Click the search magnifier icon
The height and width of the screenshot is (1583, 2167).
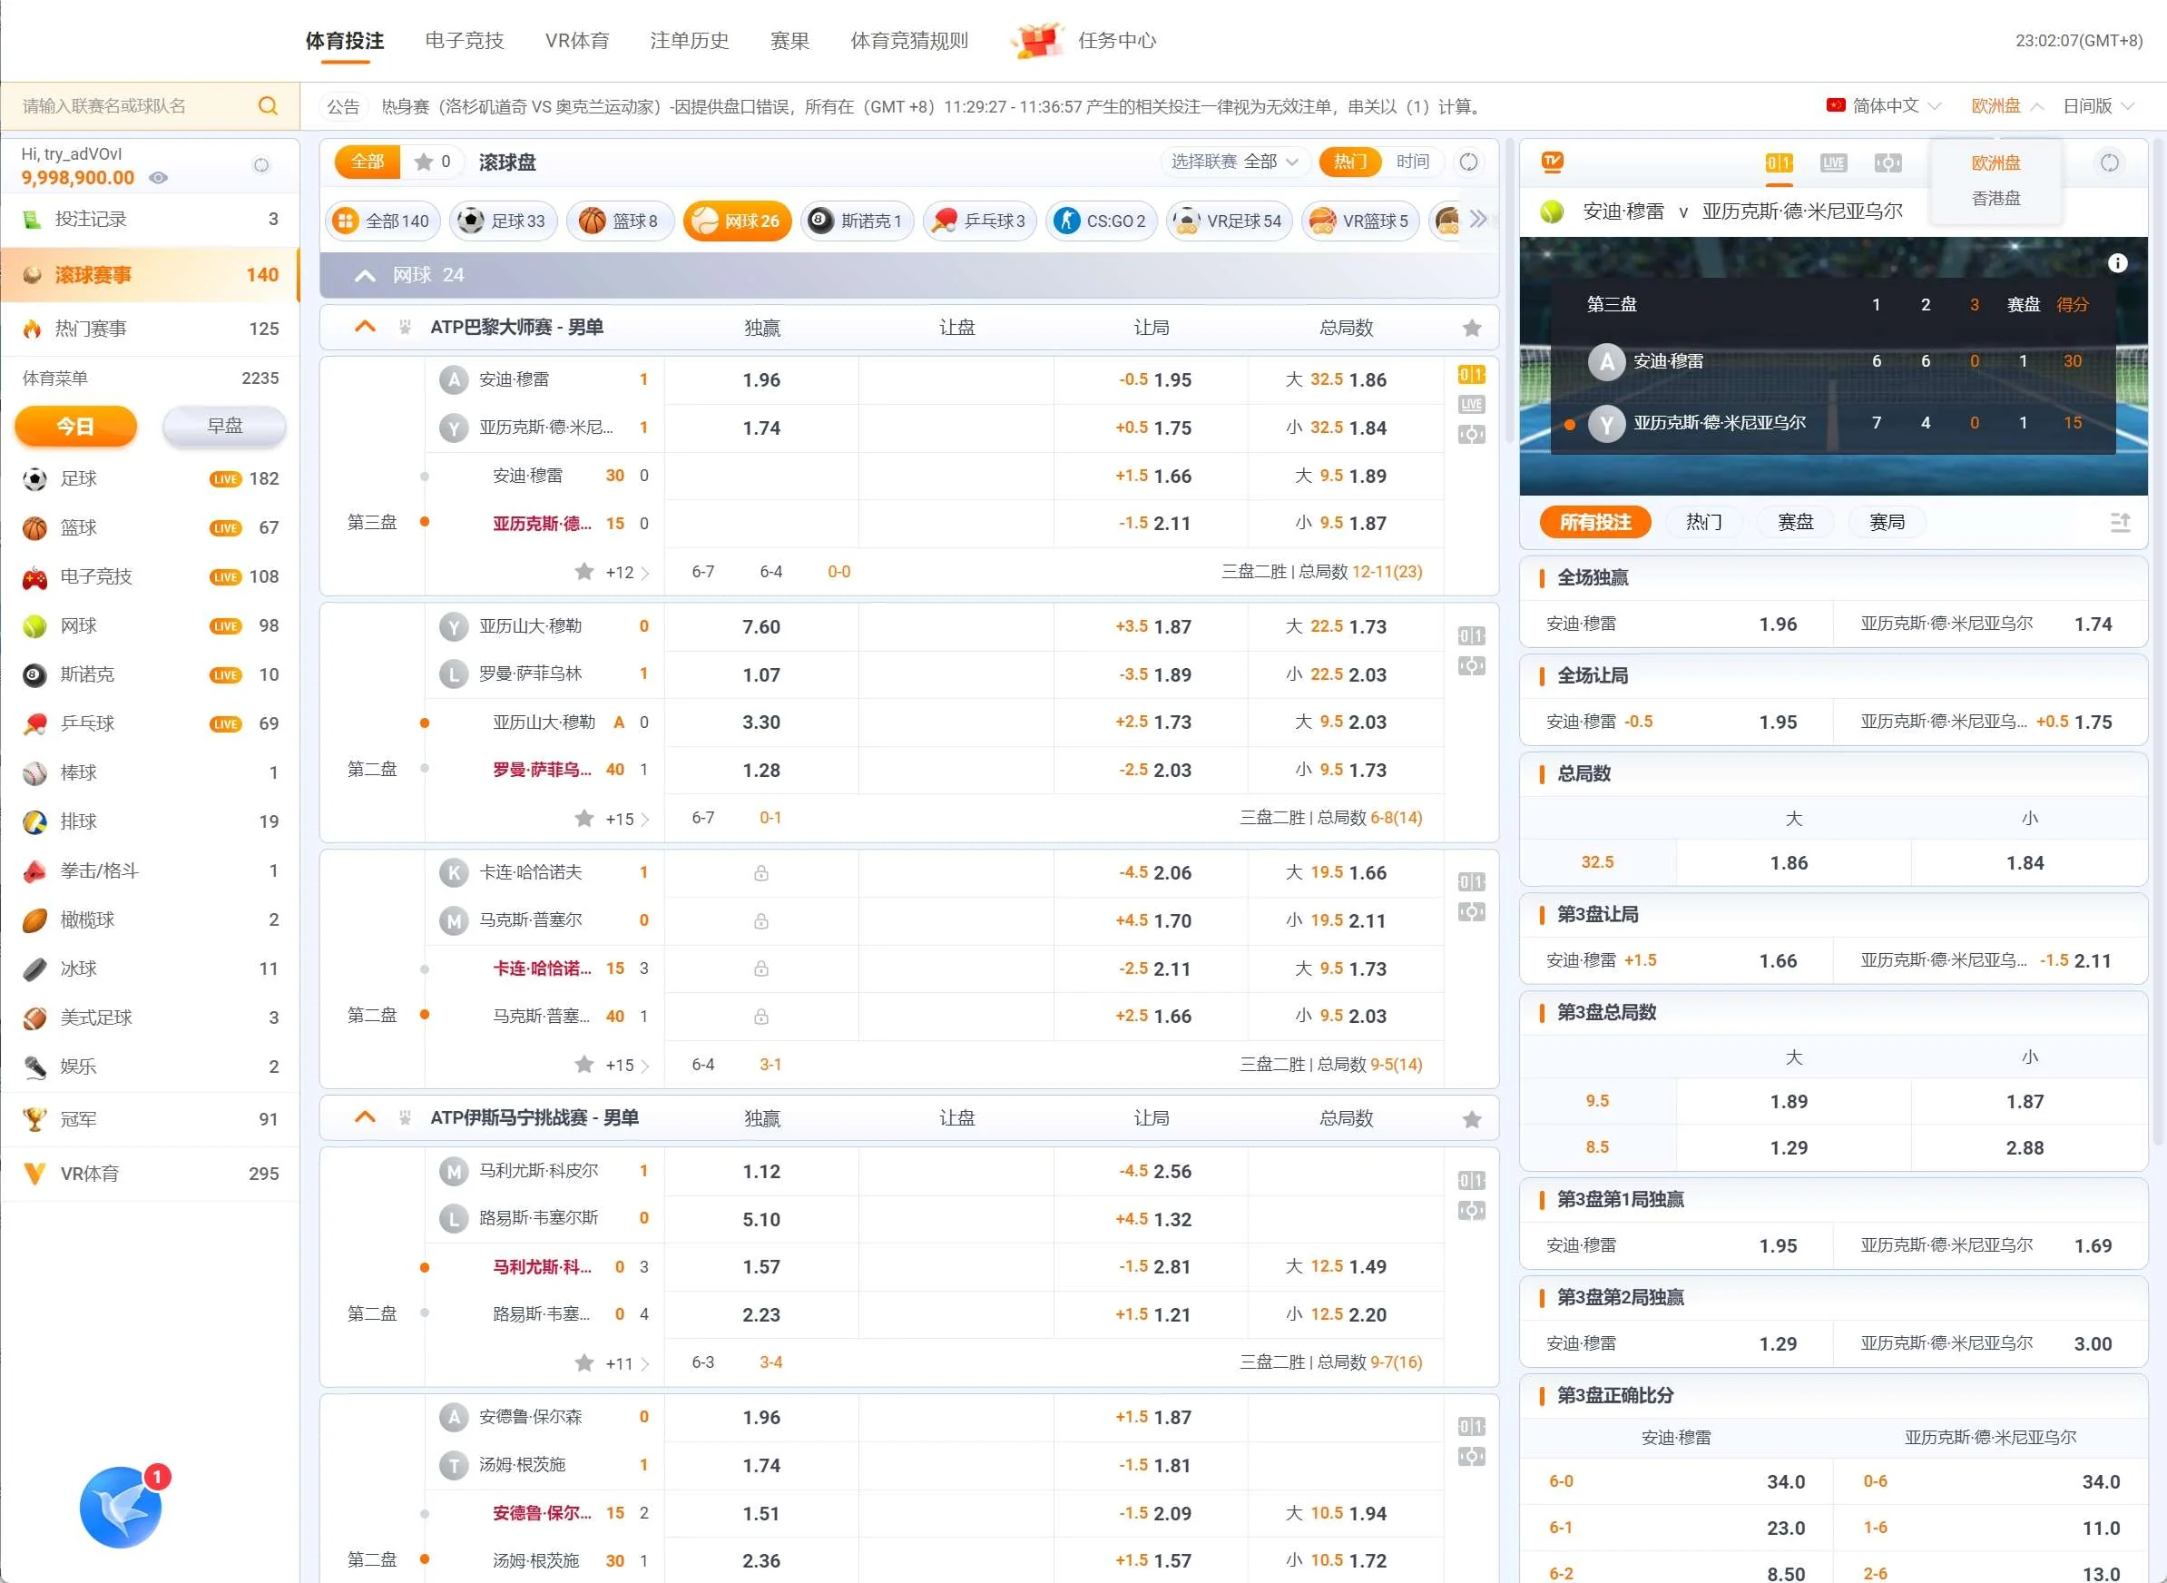[x=269, y=106]
